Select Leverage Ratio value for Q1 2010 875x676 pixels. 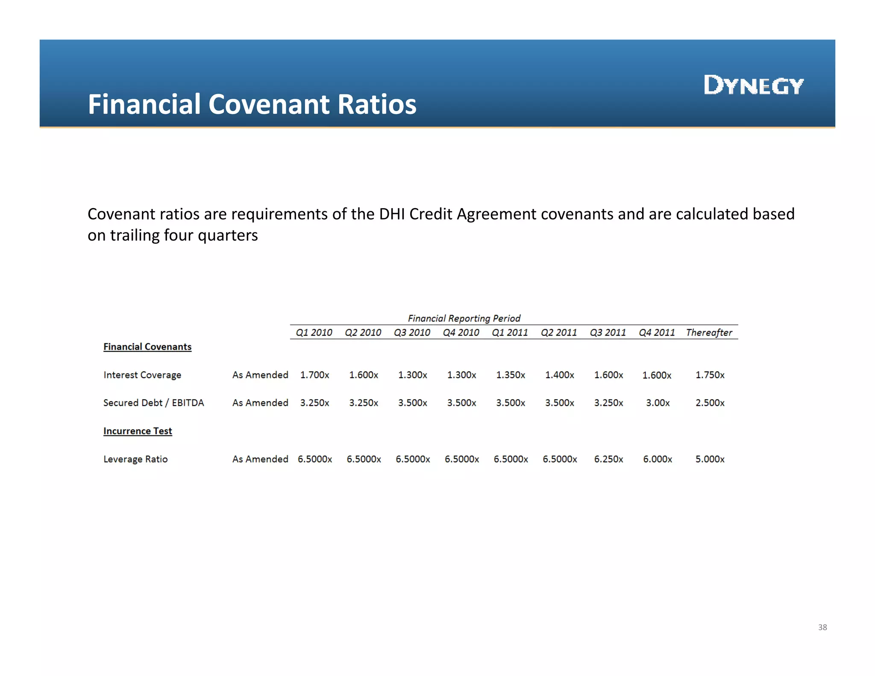pyautogui.click(x=315, y=459)
